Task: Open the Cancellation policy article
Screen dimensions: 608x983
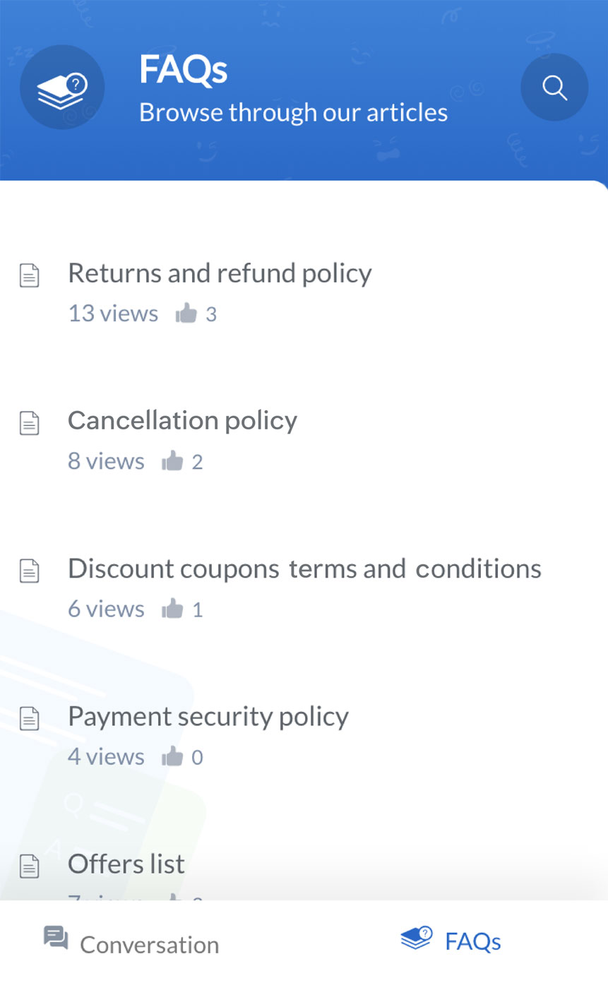Action: (182, 421)
